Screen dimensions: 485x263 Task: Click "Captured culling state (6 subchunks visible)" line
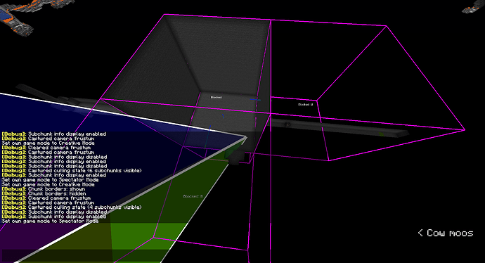72,170
